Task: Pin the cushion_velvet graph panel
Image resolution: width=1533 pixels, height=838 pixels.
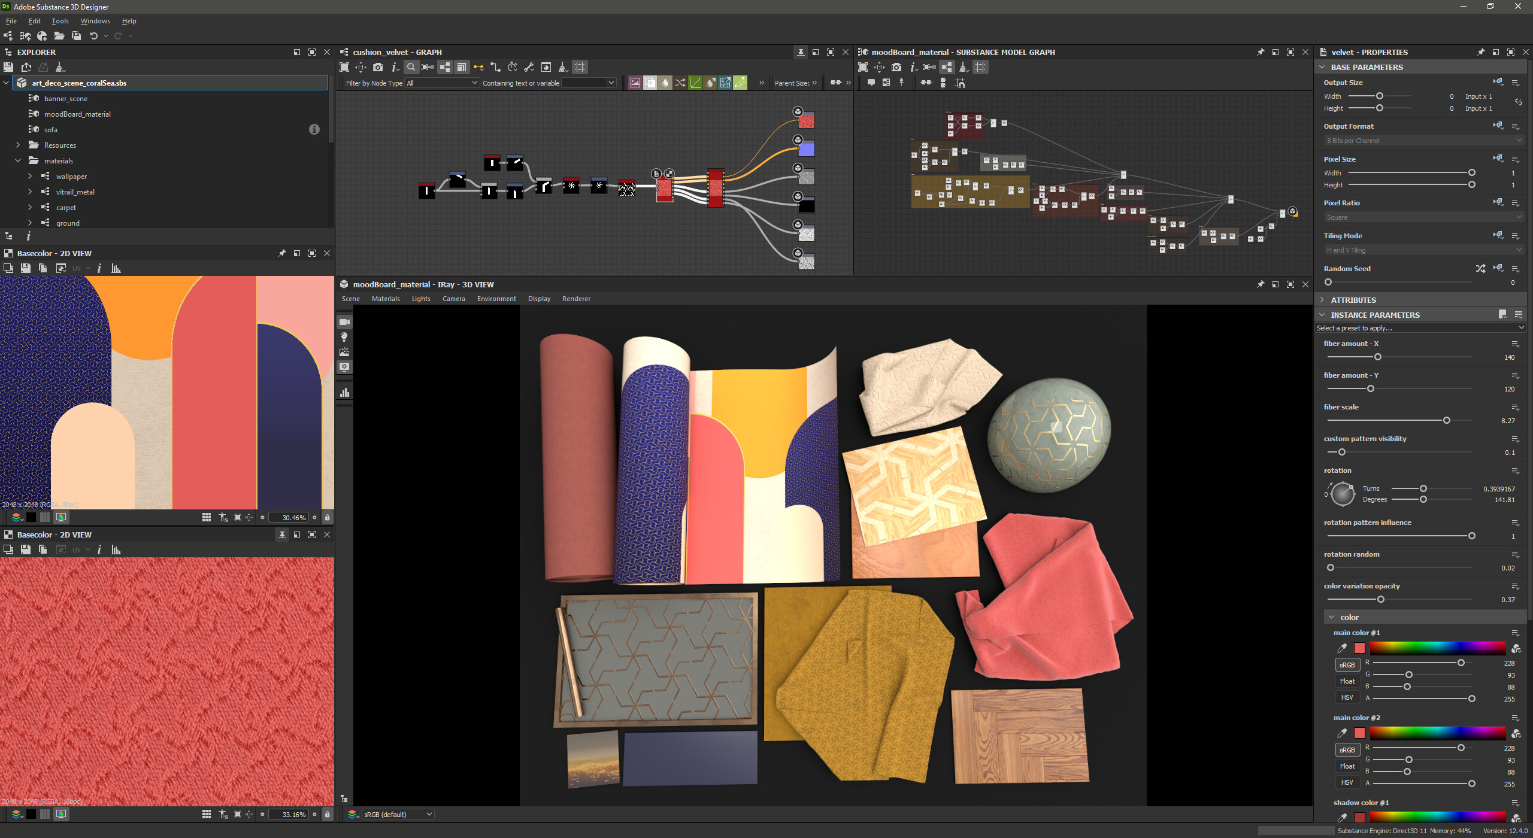Action: 801,52
